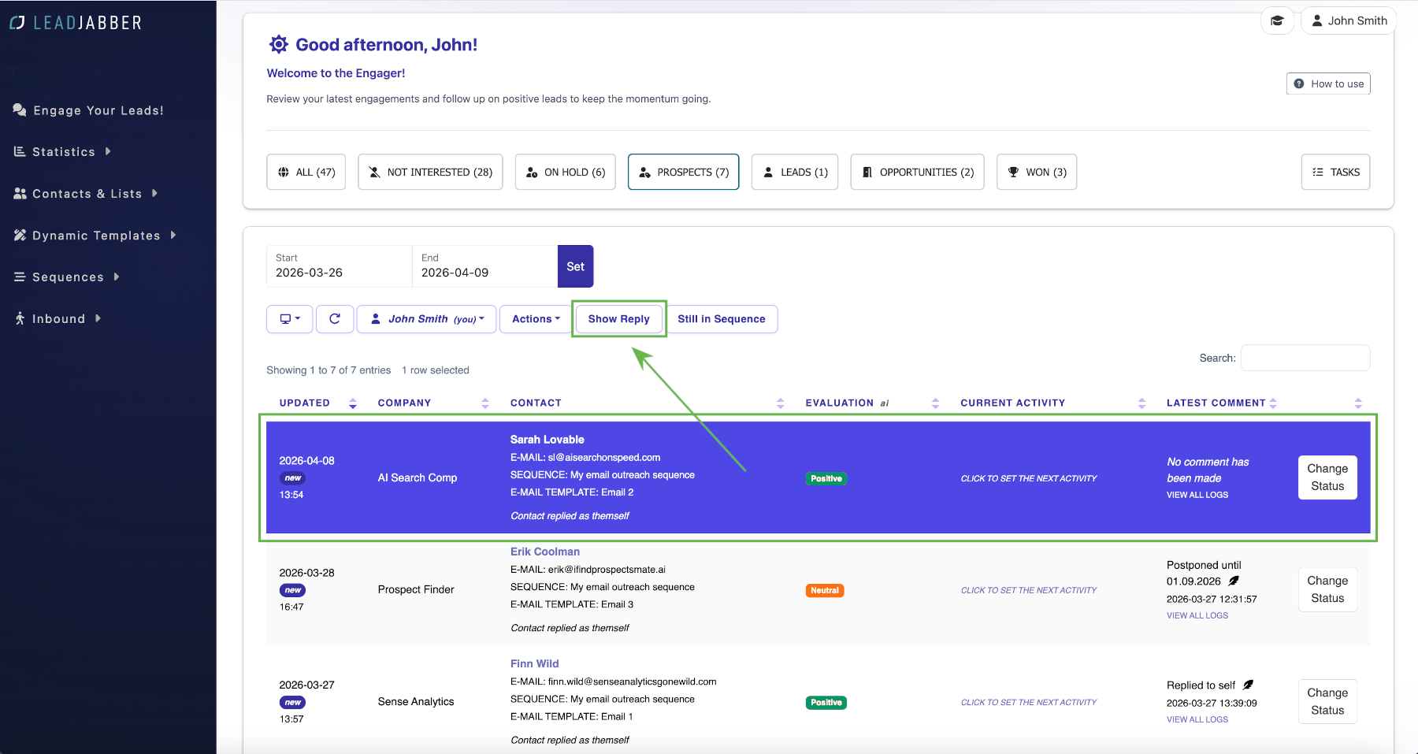Select the OPPORTUNITIES (2) filter
This screenshot has width=1418, height=754.
(x=918, y=172)
